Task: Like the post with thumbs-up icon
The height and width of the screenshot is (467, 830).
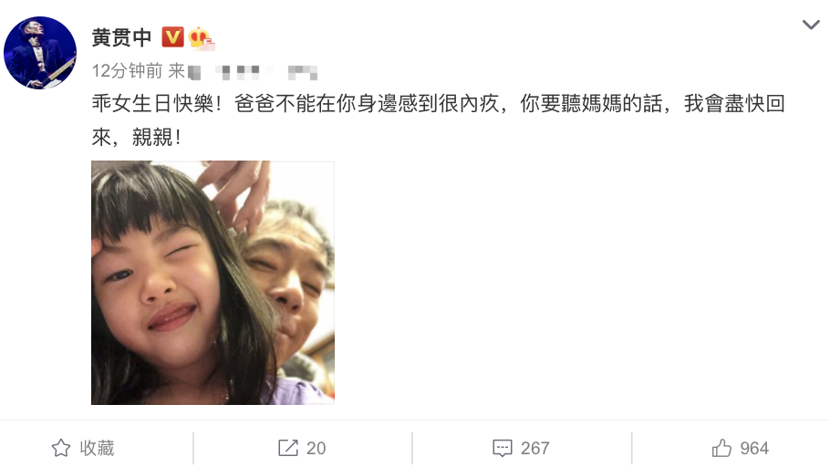Action: [x=721, y=448]
